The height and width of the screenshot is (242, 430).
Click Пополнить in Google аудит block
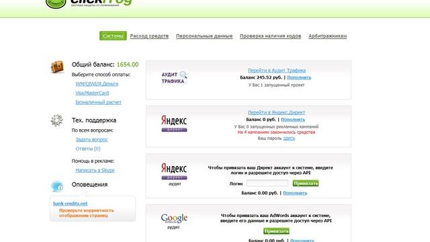[302, 241]
